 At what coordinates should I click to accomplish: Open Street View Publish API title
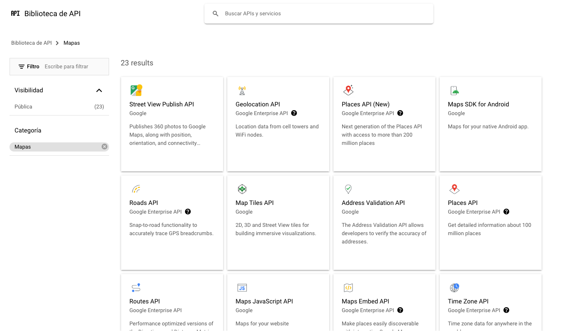(x=162, y=104)
